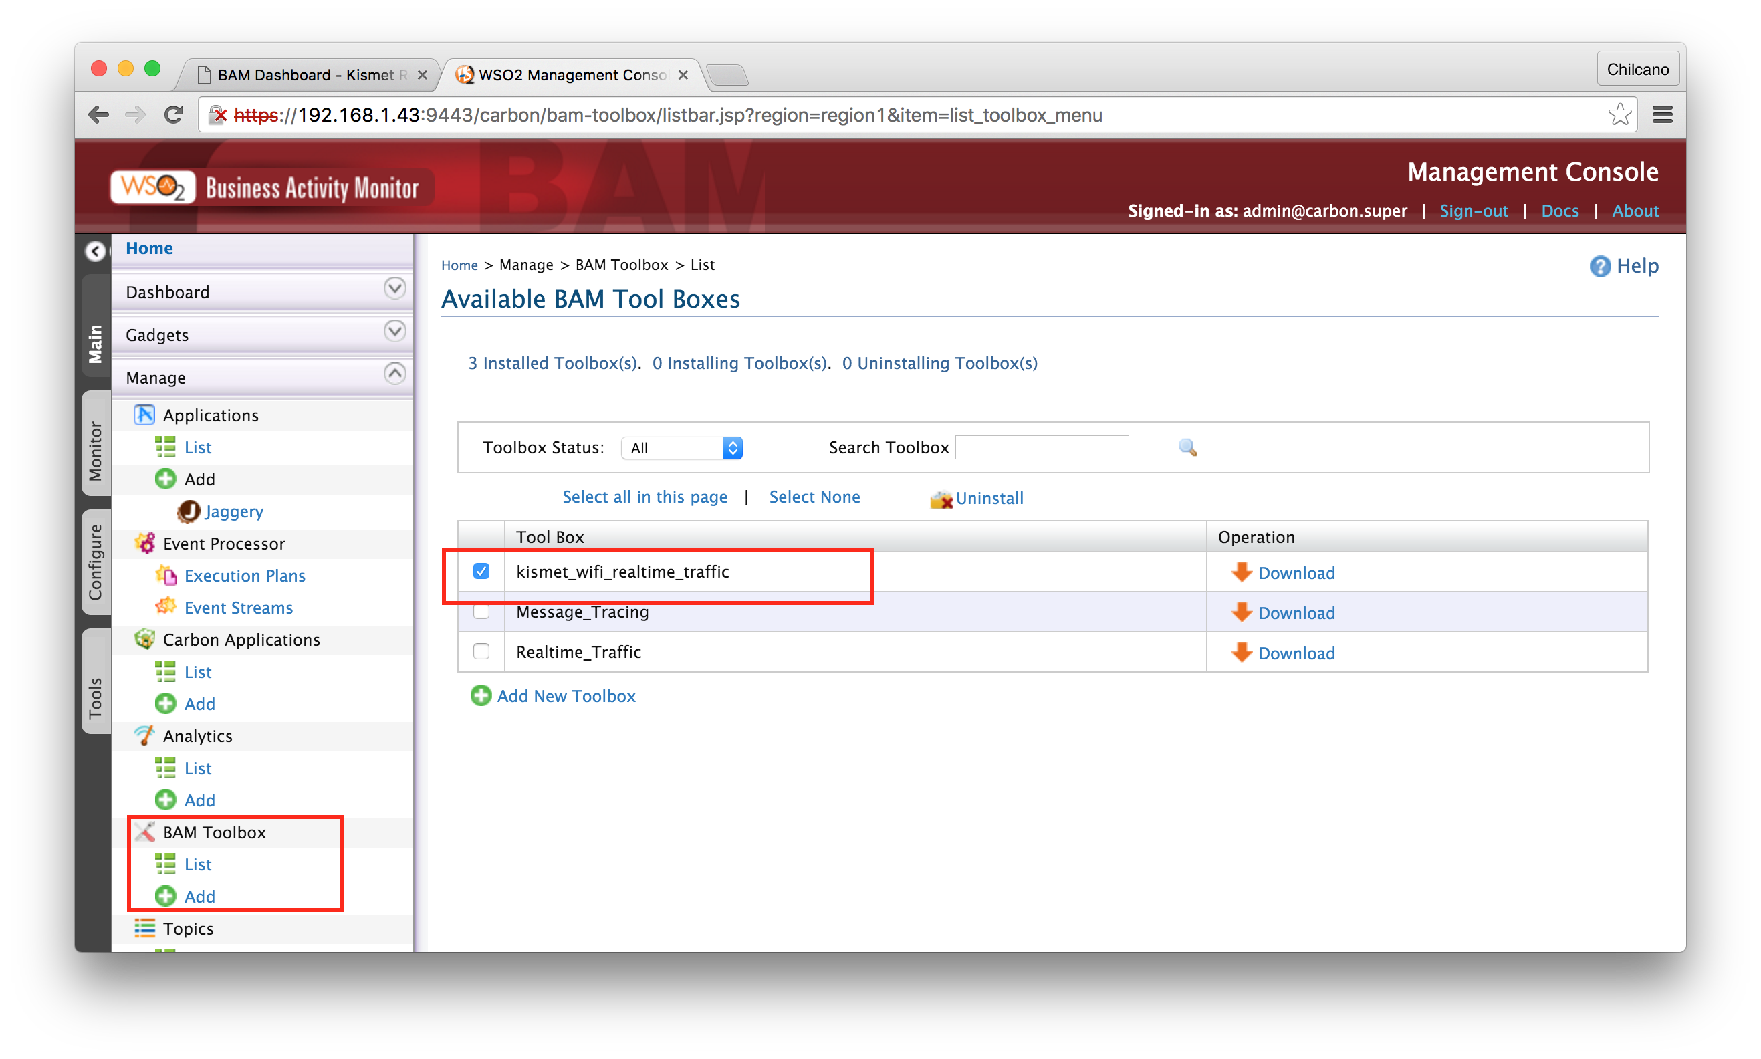This screenshot has height=1059, width=1761.
Task: Click the blue Help question mark icon
Action: click(1600, 266)
